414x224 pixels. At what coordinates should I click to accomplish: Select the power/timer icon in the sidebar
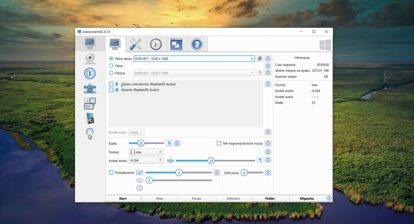[x=90, y=73]
